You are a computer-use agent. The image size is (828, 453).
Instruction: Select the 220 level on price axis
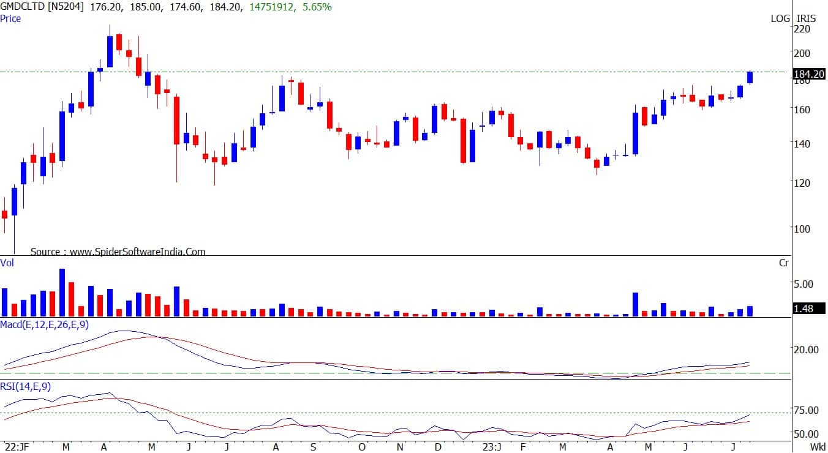[x=802, y=29]
